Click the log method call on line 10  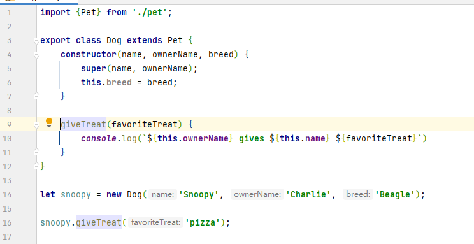point(129,138)
